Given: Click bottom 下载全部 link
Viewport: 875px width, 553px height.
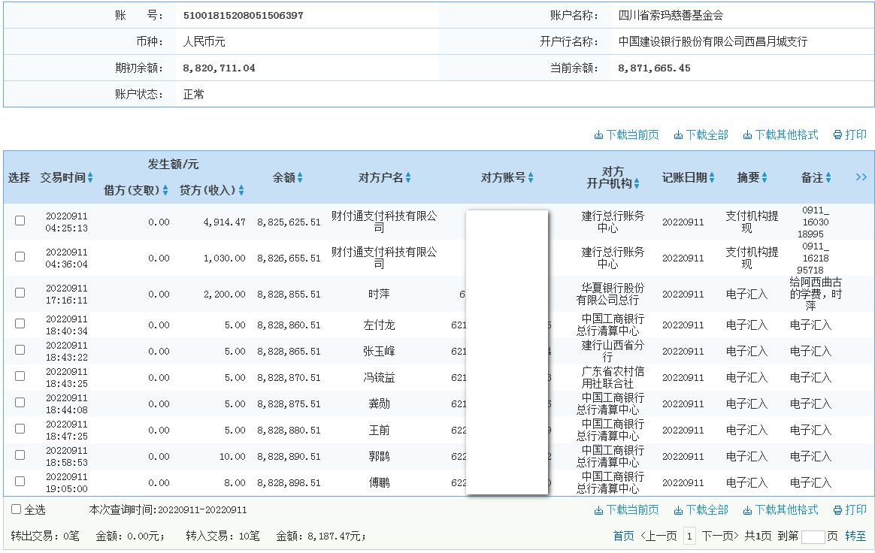Looking at the screenshot, I should (701, 509).
